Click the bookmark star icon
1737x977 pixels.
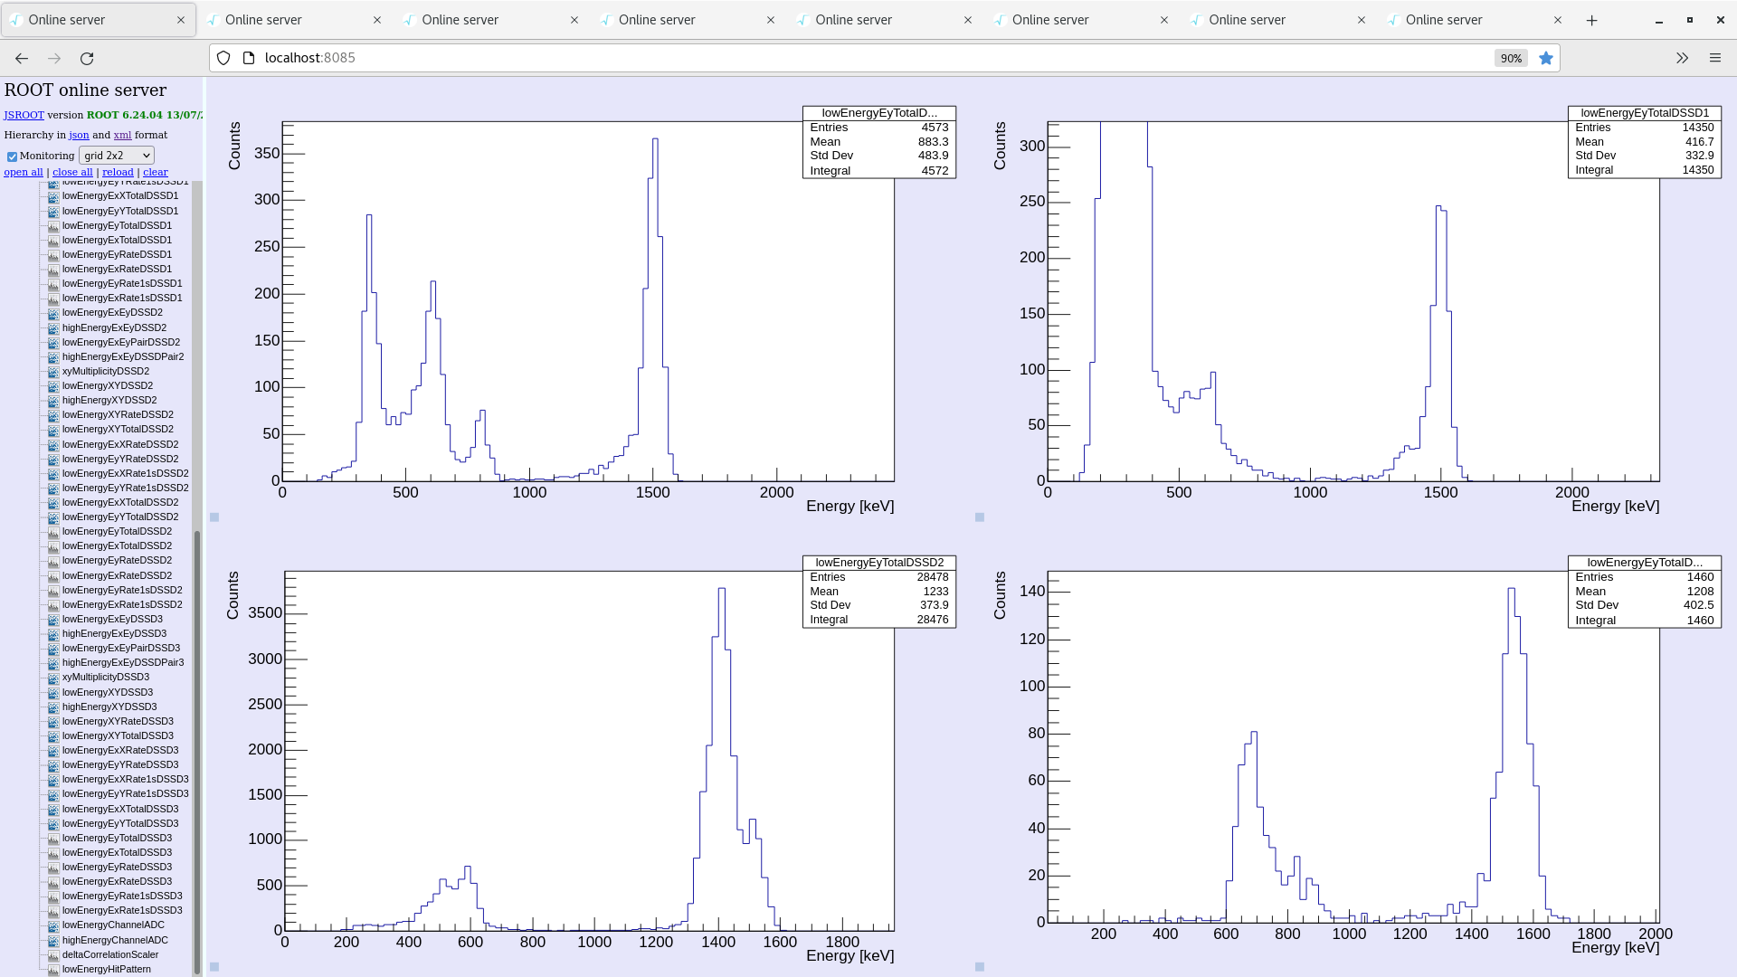(1546, 59)
